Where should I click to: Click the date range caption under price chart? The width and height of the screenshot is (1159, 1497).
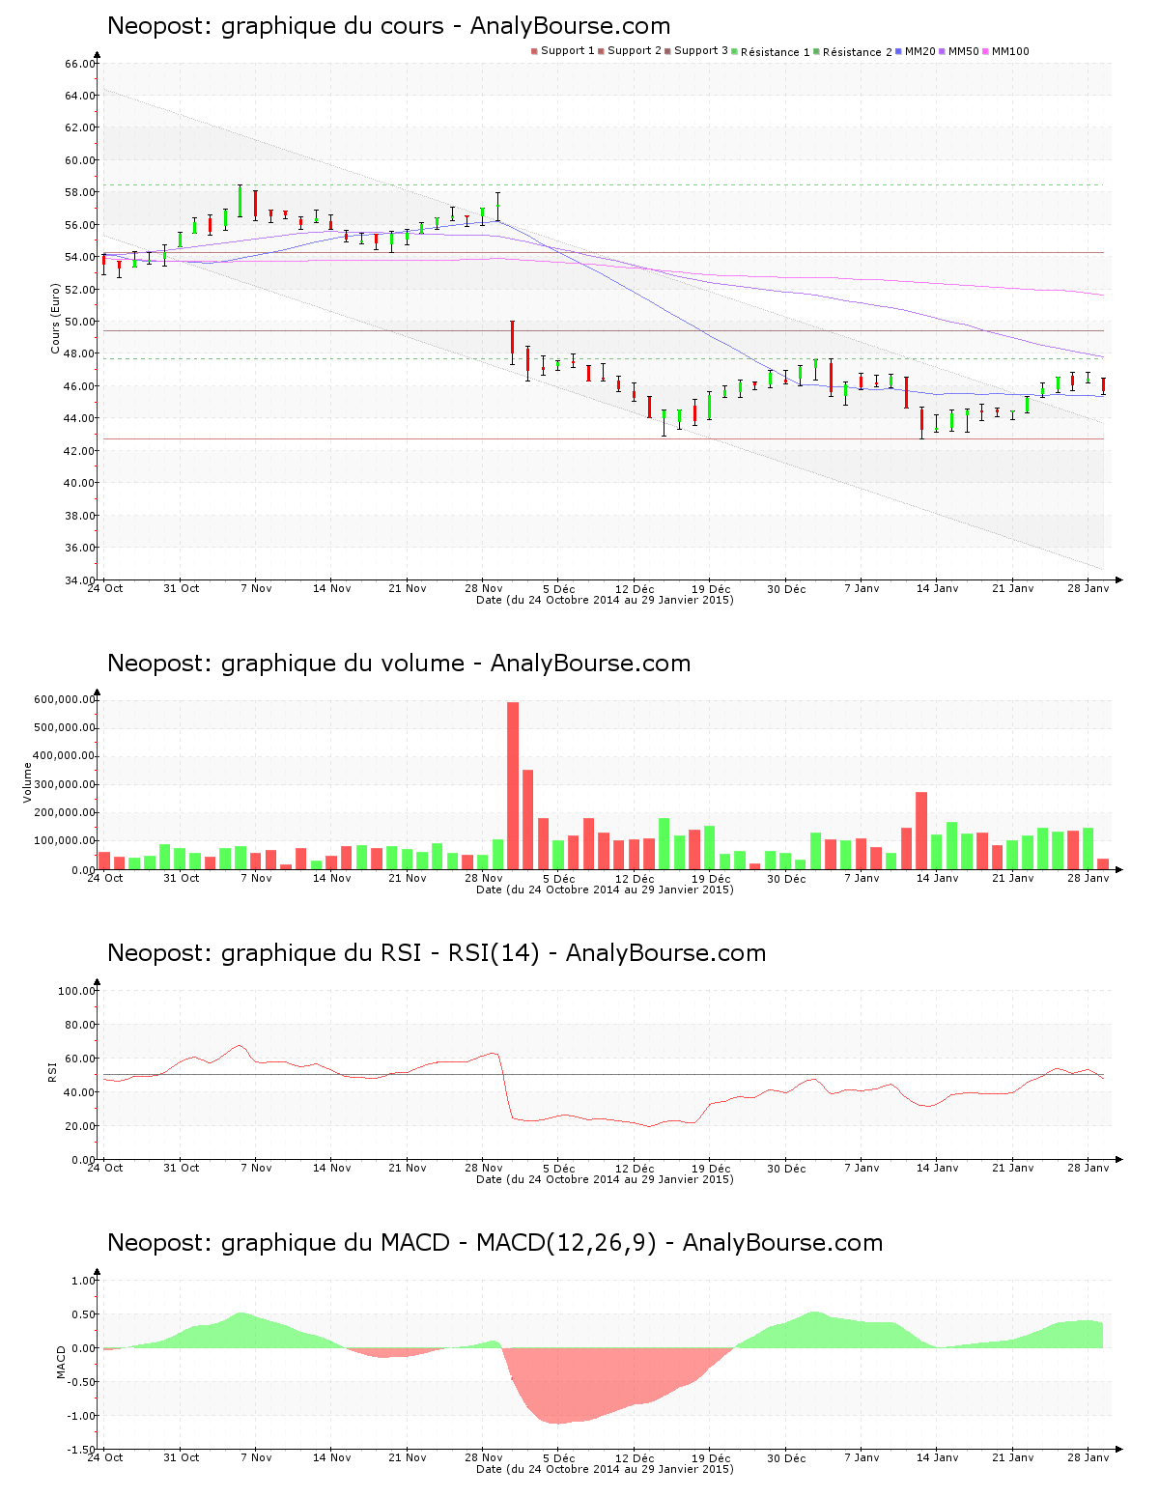tap(605, 600)
